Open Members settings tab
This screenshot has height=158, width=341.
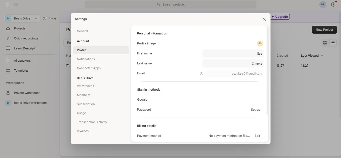coord(84,95)
